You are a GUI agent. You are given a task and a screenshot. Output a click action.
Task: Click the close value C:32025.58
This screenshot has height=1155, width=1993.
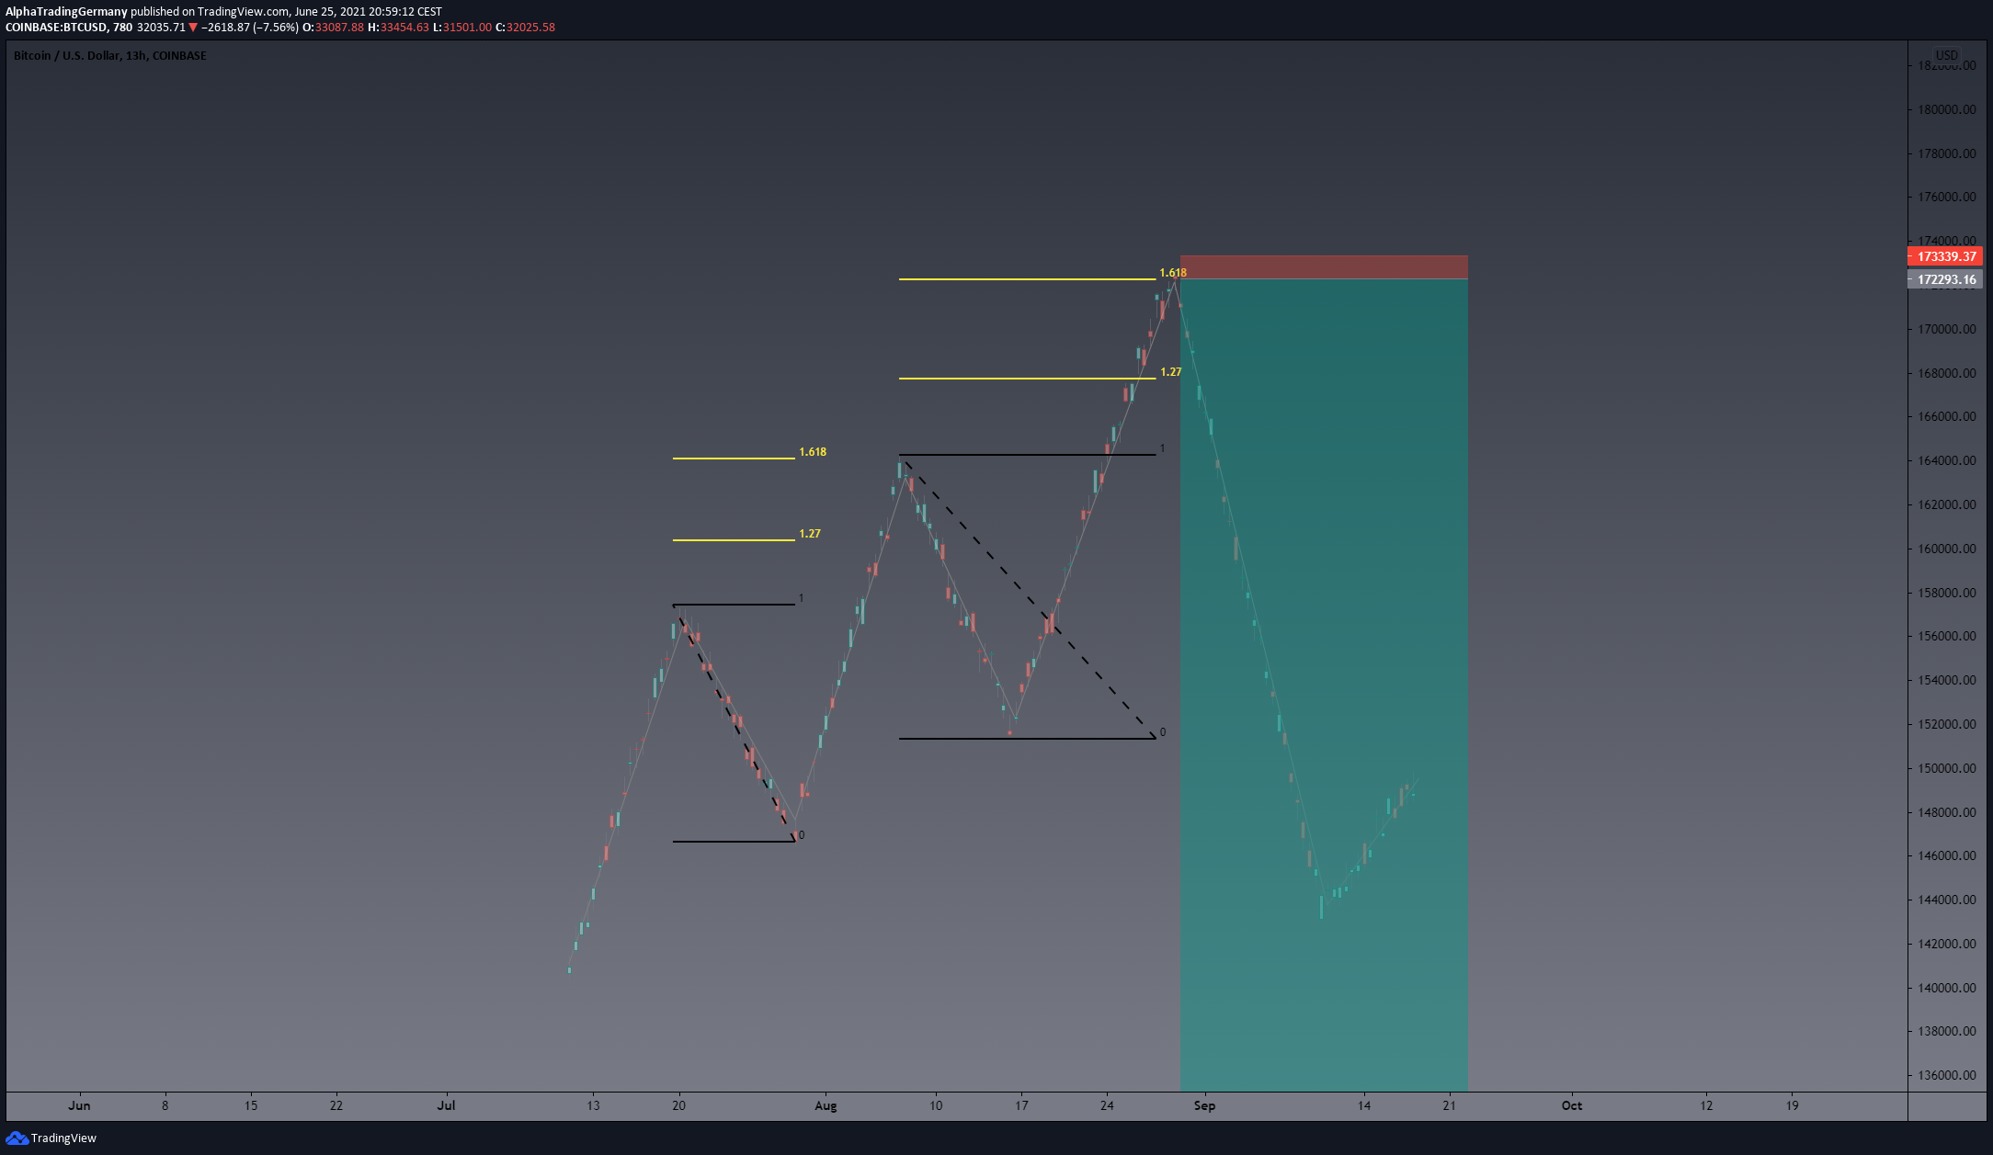point(525,28)
